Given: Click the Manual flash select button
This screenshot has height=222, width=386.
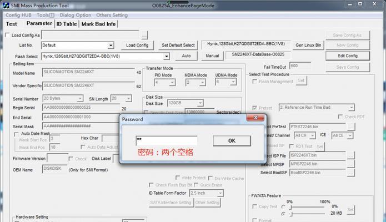Looking at the screenshot, I should [212, 56].
